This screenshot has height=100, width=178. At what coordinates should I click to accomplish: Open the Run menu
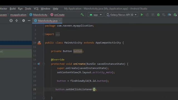pyautogui.click(x=20, y=9)
